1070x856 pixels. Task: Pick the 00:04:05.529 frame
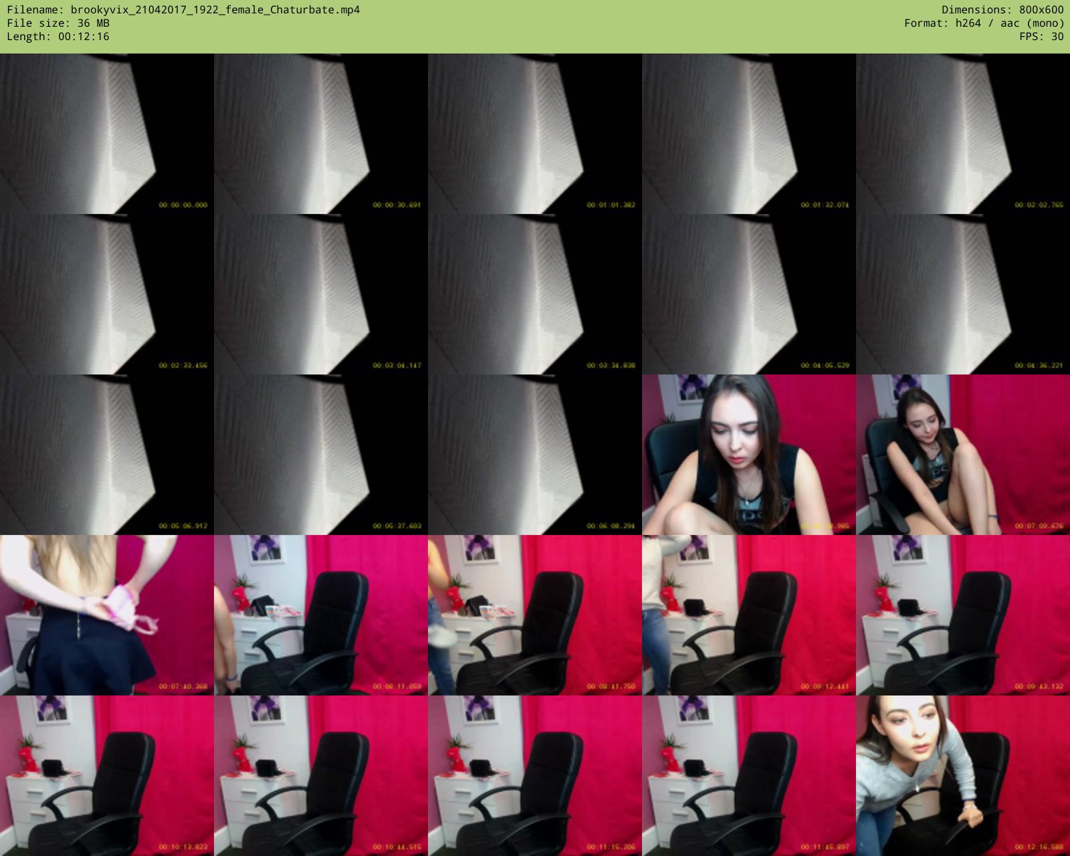click(x=749, y=294)
